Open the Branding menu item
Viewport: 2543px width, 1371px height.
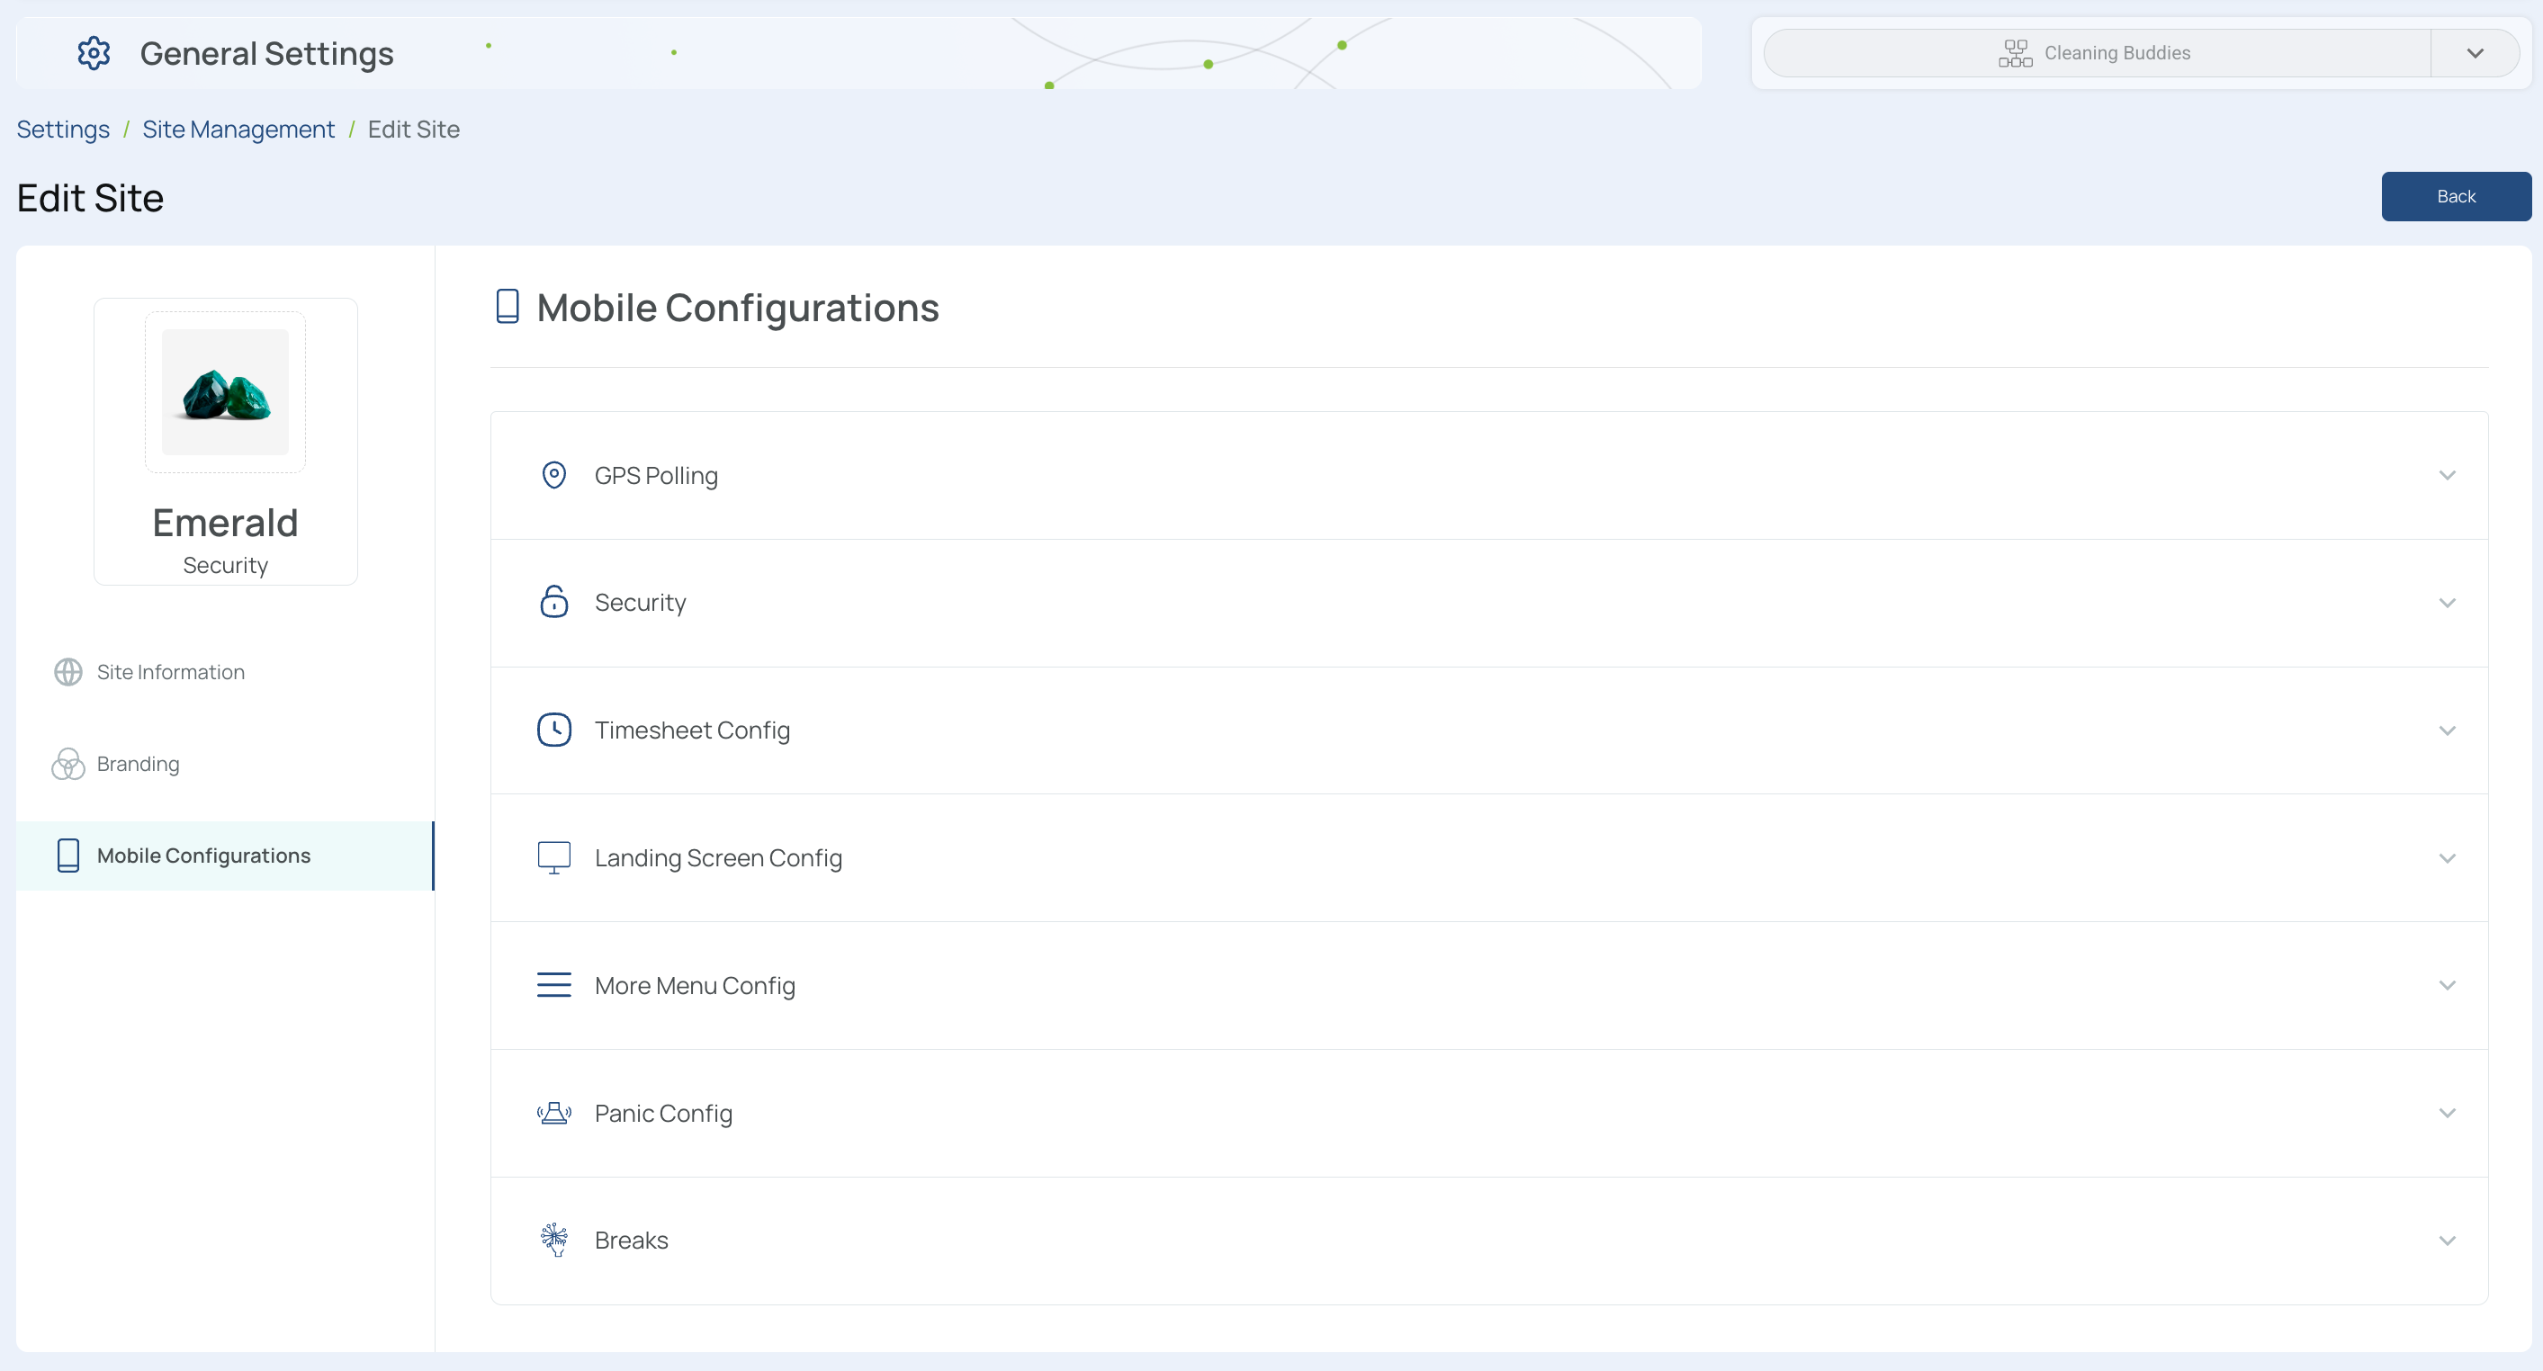[225, 764]
